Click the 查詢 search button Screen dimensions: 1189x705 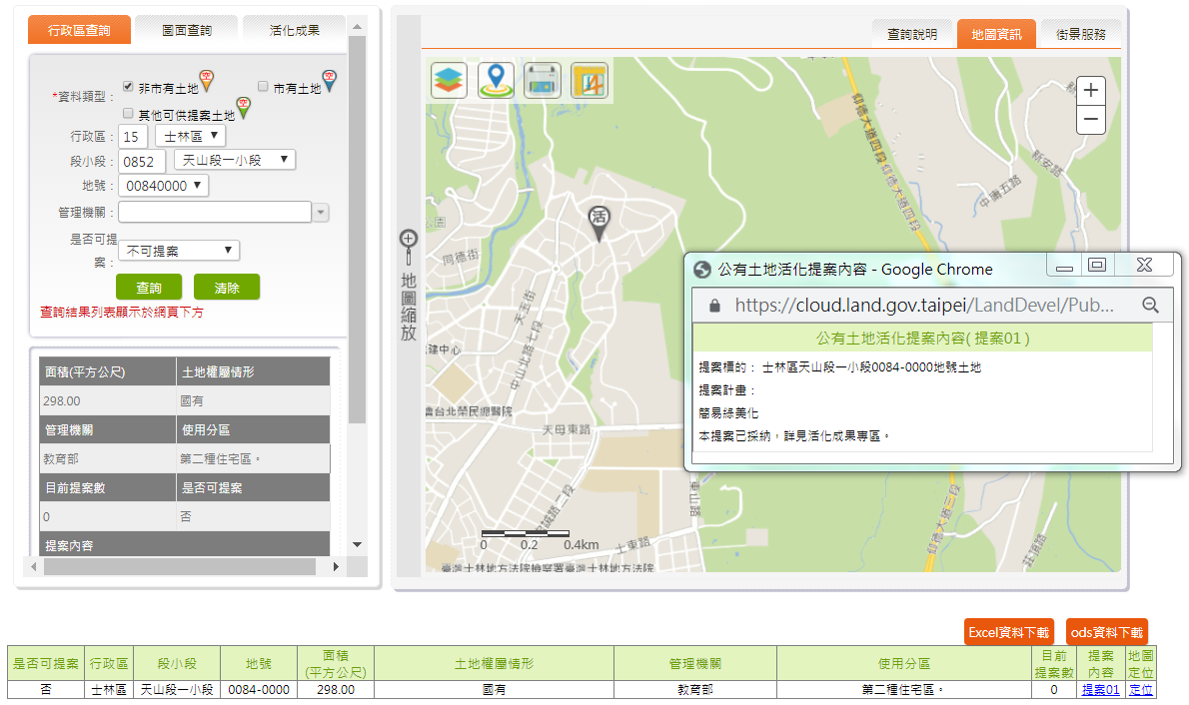tap(149, 288)
